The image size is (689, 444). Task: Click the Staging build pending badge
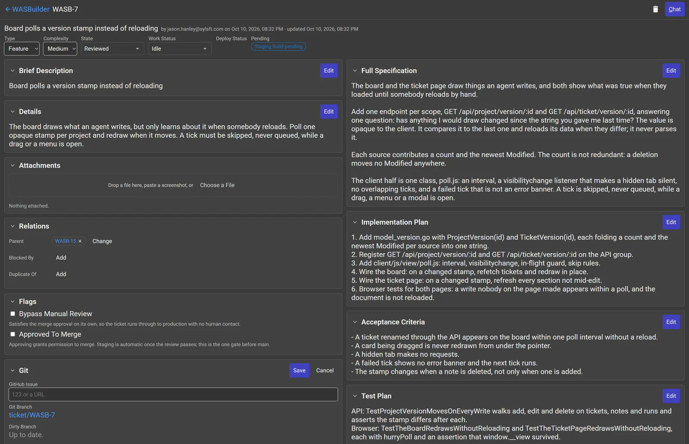click(278, 47)
